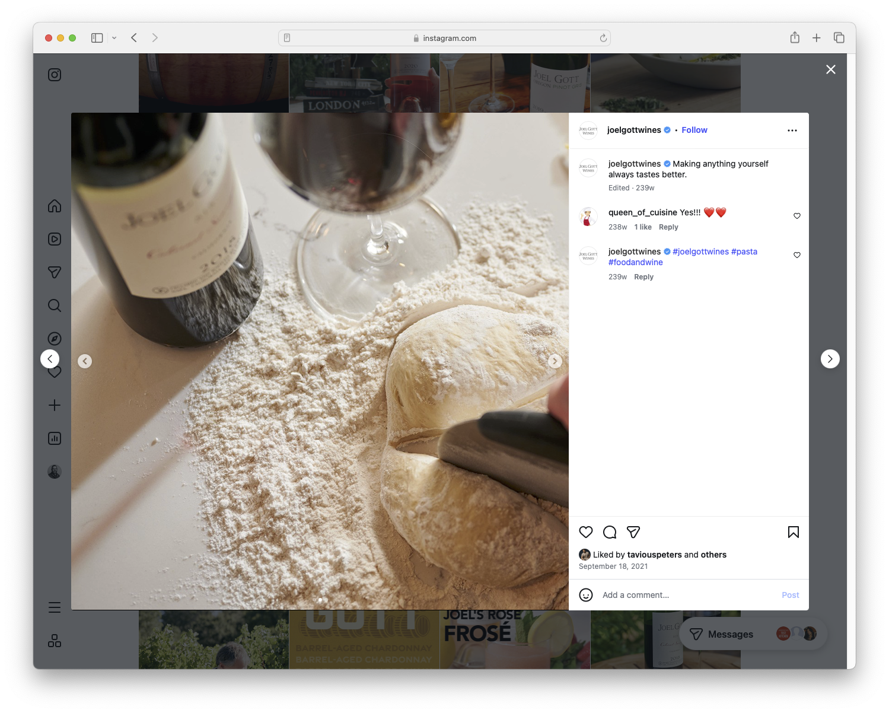Click instagram.com address bar

click(x=445, y=38)
